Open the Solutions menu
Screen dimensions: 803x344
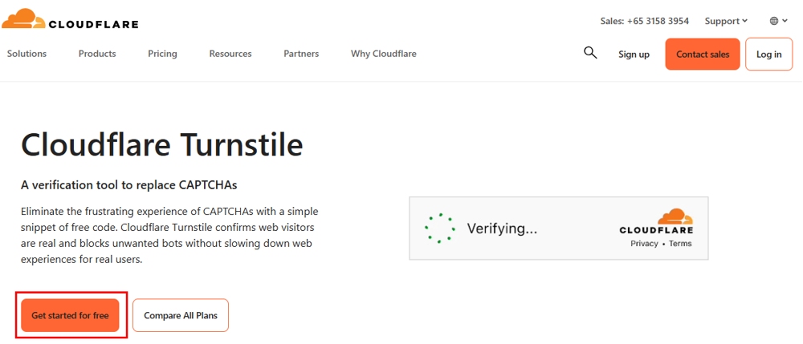tap(26, 54)
